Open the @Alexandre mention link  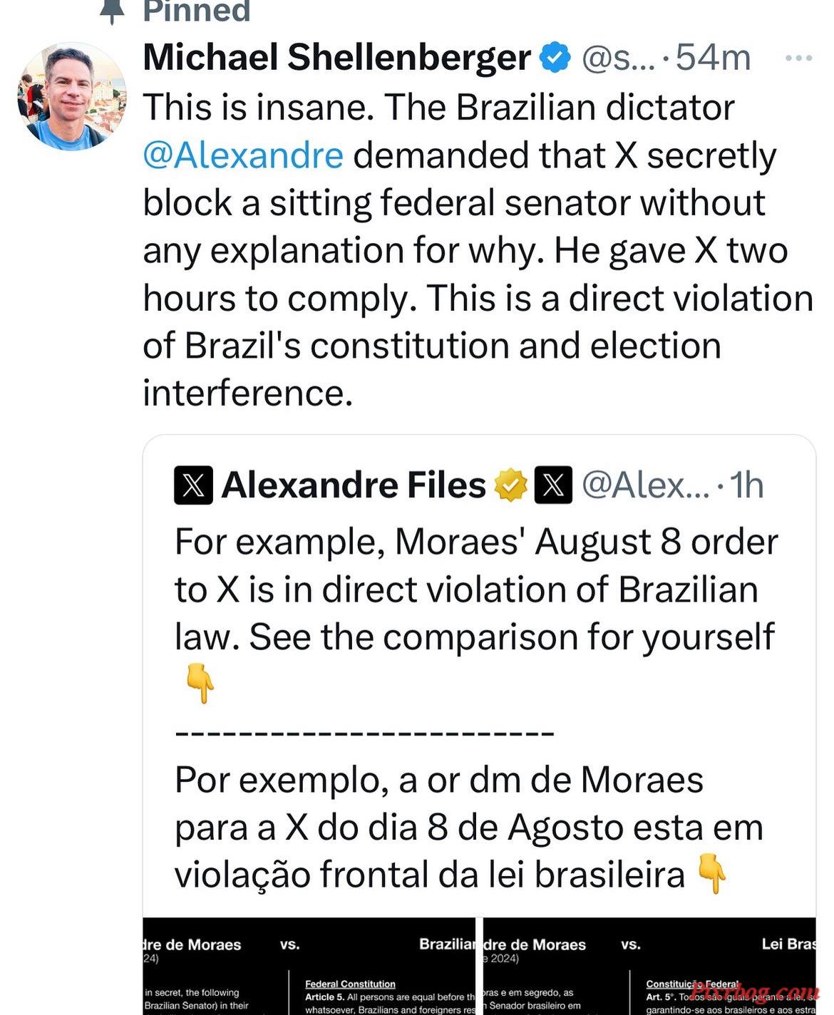tap(243, 155)
